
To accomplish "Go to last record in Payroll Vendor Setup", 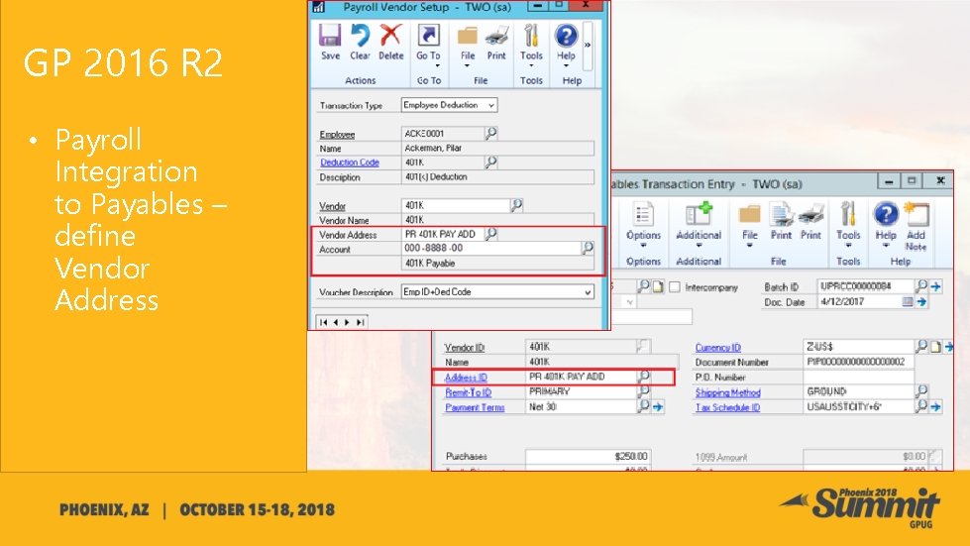I will click(360, 322).
